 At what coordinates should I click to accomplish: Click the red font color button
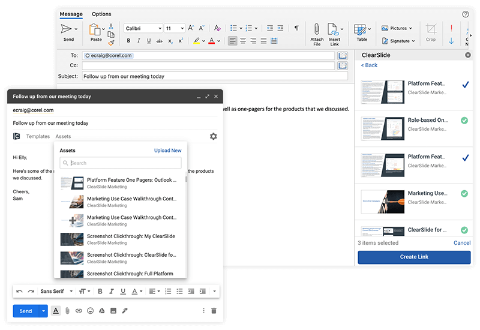pyautogui.click(x=212, y=41)
